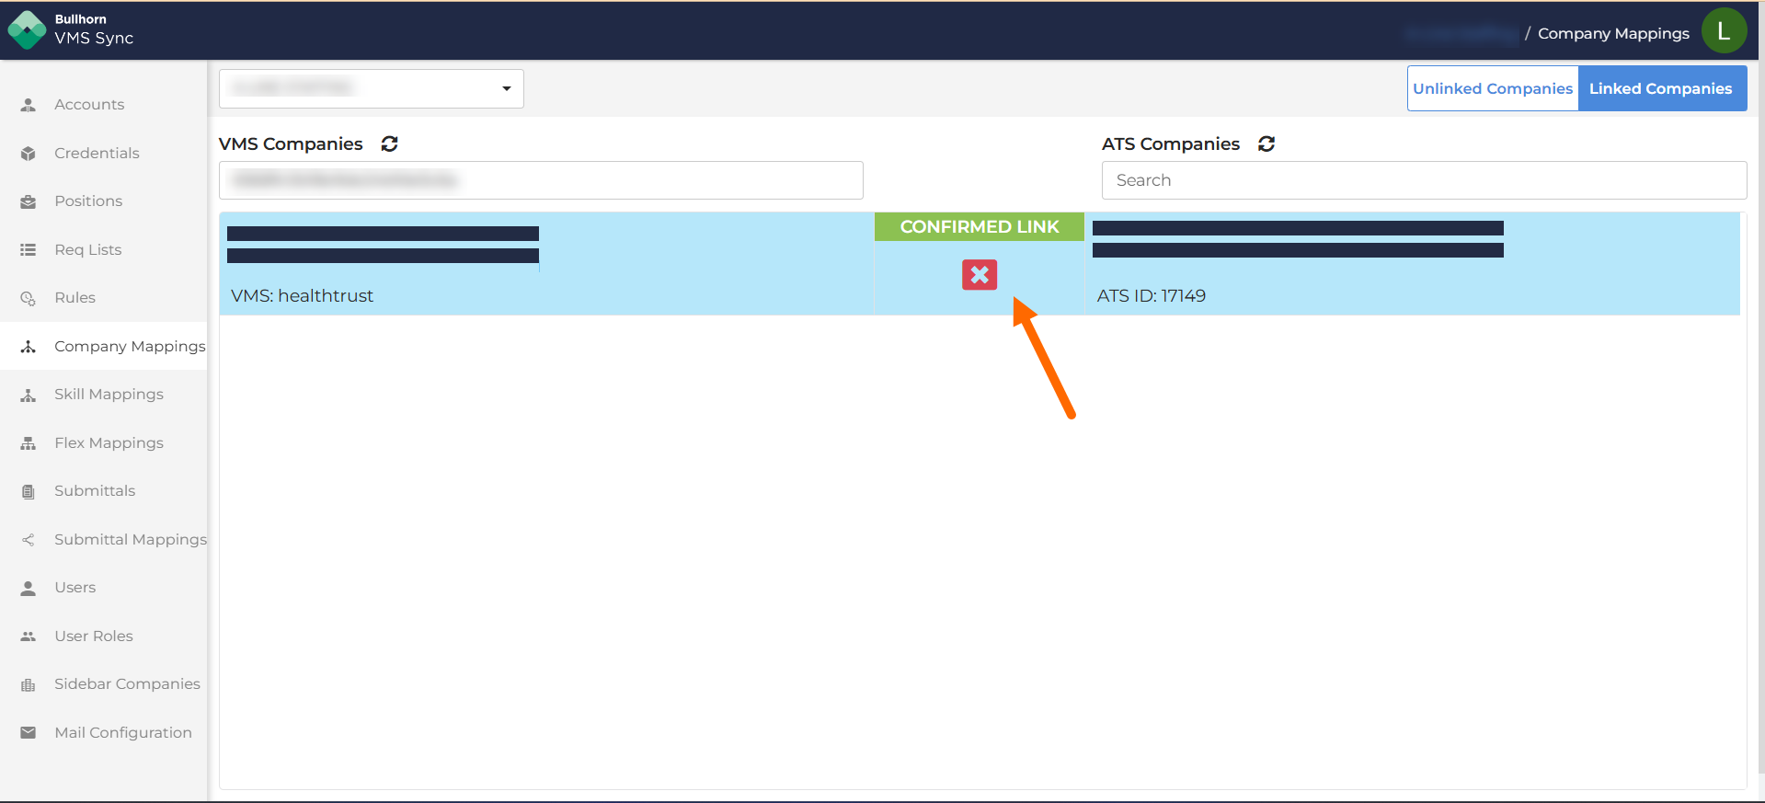Viewport: 1765px width, 803px height.
Task: Go to Skill Mappings page
Action: point(109,395)
